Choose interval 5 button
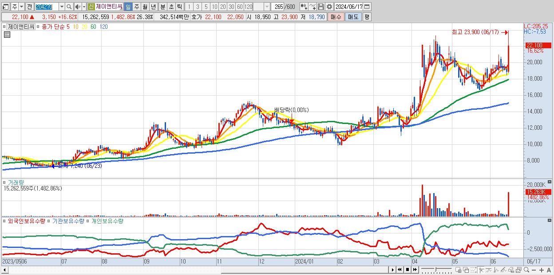The height and width of the screenshot is (275, 554). tap(206, 7)
